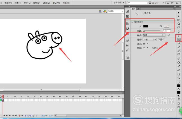The image size is (182, 119).
Task: Go to last frame button
Action: tap(16, 116)
